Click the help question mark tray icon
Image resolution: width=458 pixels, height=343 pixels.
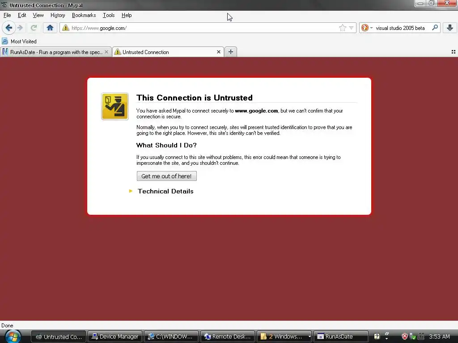point(377,337)
